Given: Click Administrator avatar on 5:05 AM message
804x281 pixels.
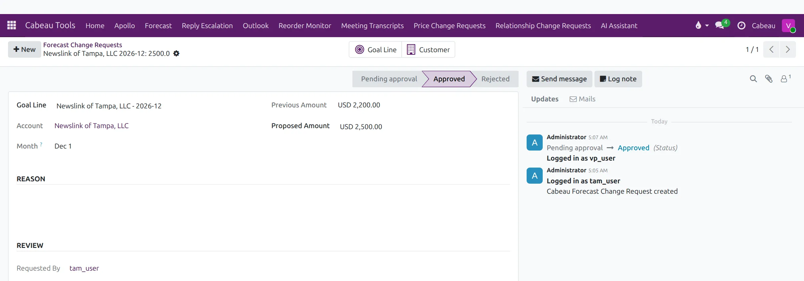Looking at the screenshot, I should coord(534,176).
